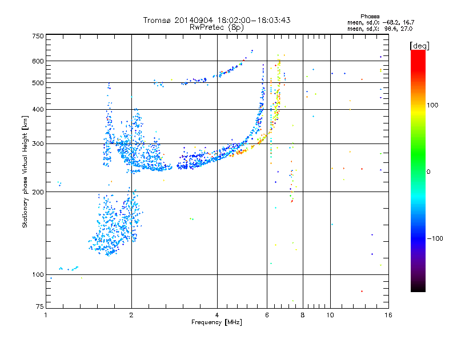
Task: Click y-axis tick label "200"
Action: (x=38, y=192)
